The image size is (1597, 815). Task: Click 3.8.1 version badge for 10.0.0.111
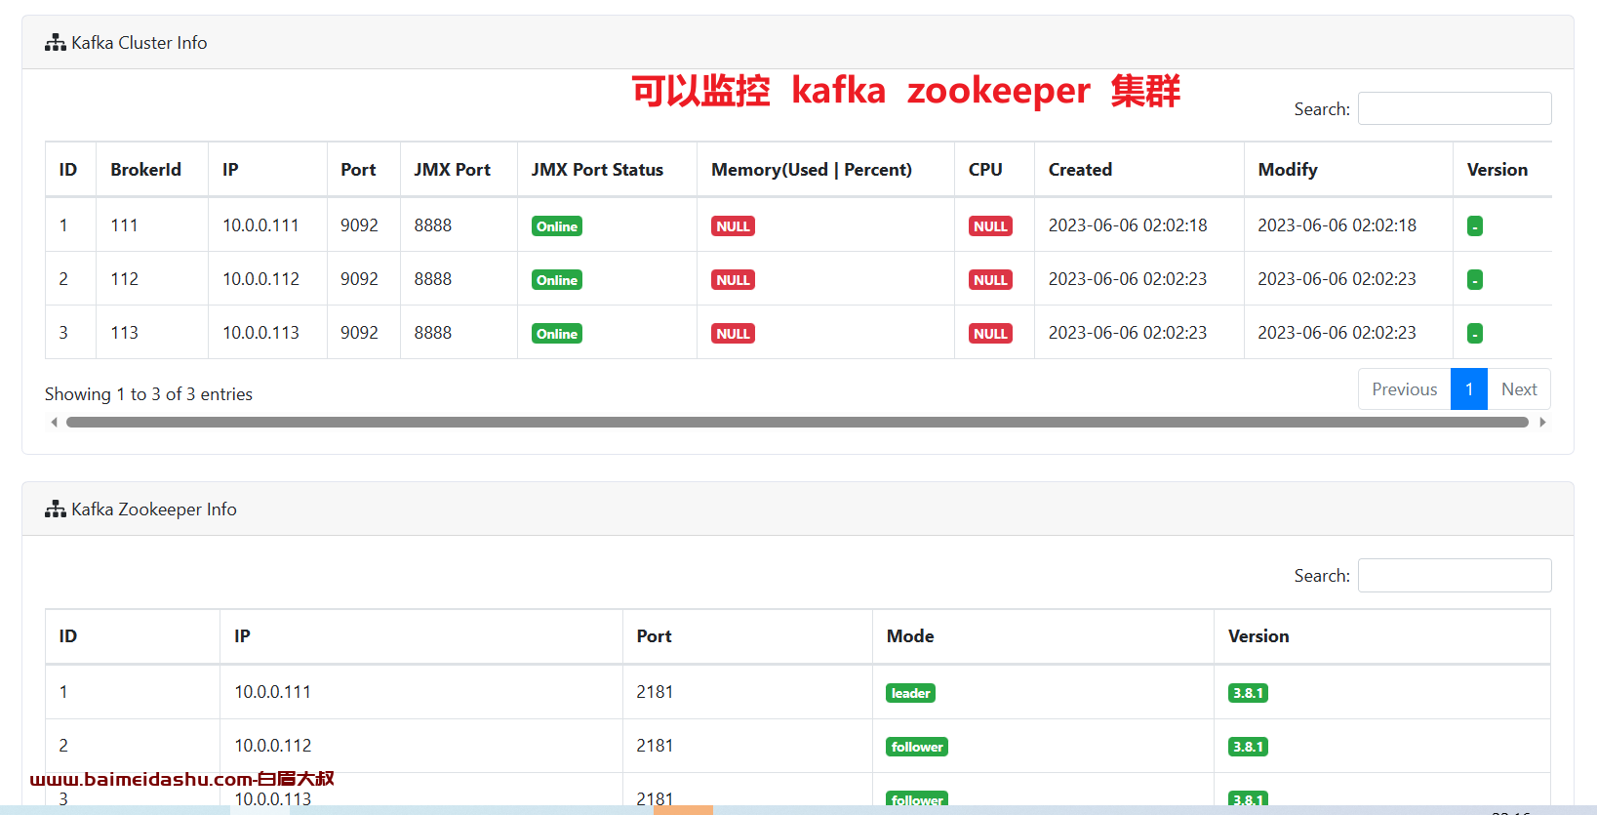(x=1248, y=693)
